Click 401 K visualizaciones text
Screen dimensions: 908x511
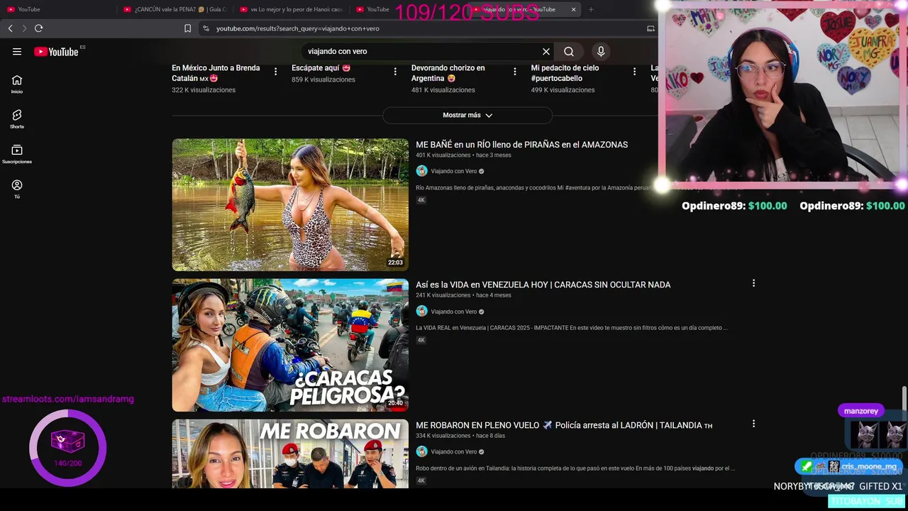443,155
